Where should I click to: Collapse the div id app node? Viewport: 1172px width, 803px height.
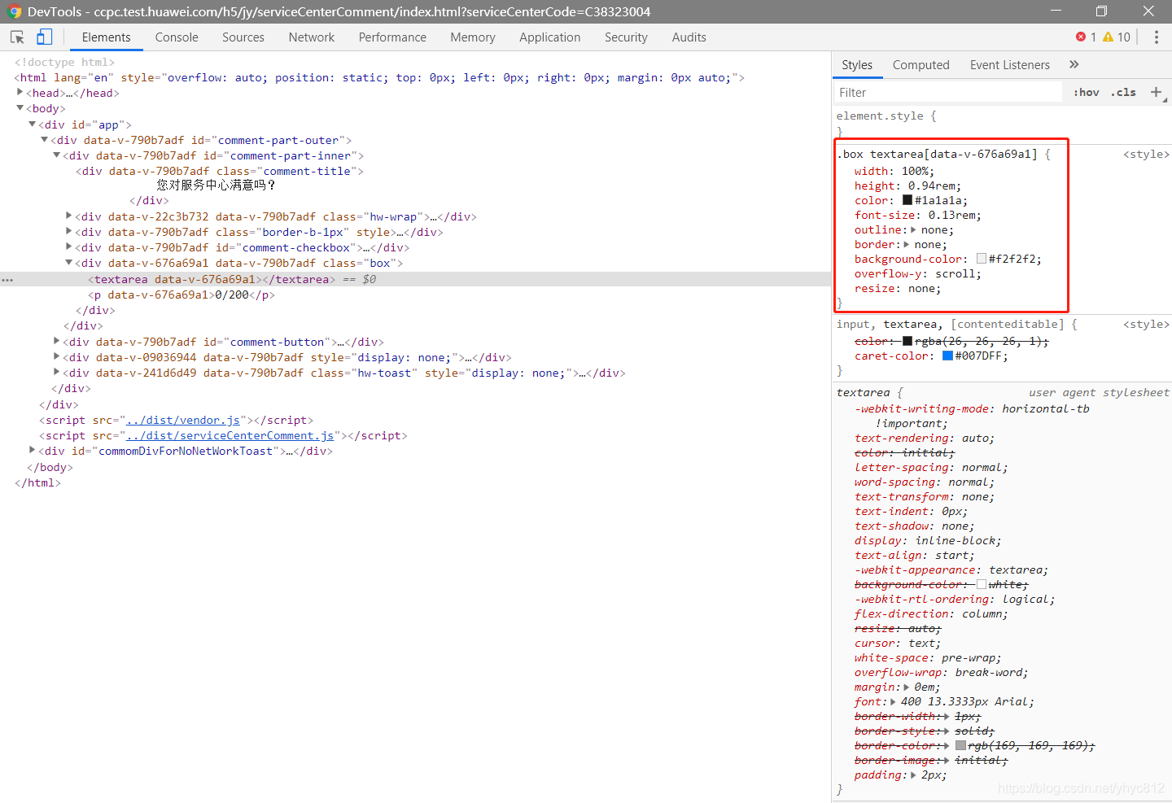pos(33,124)
